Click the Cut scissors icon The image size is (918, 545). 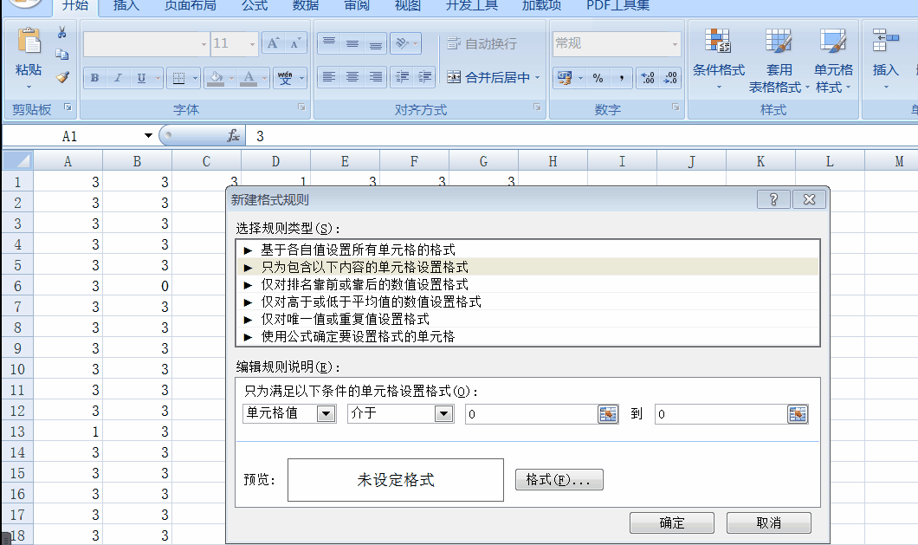62,33
